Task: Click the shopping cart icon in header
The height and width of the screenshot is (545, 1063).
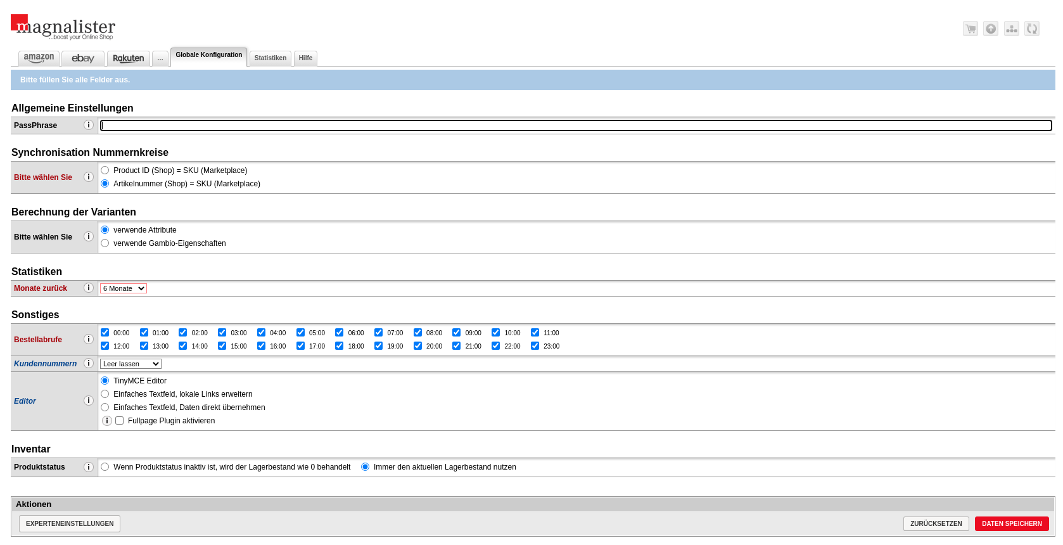Action: coord(970,29)
